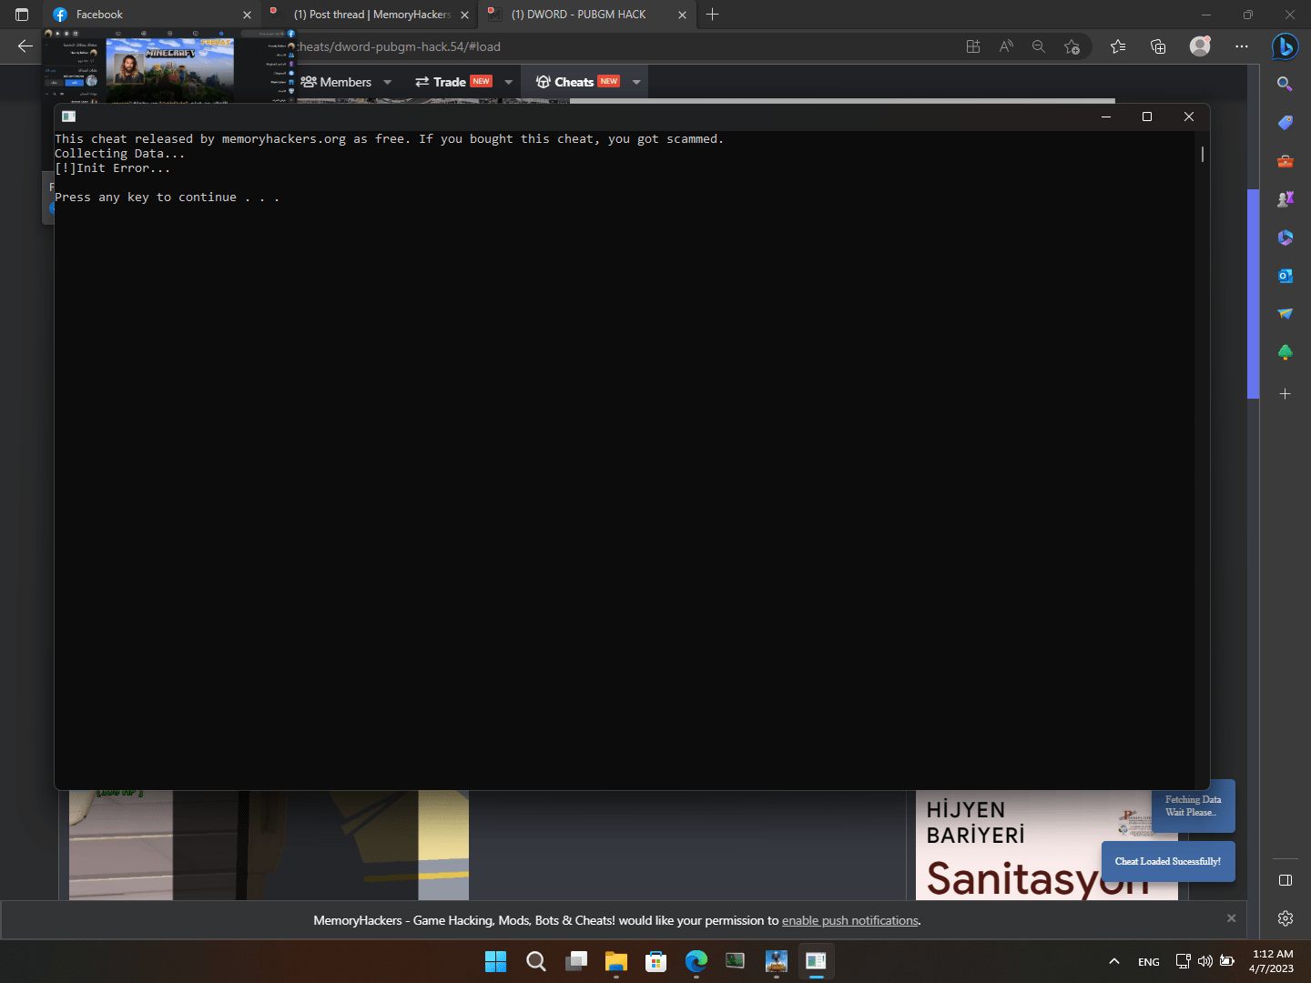The width and height of the screenshot is (1311, 983).
Task: Open File Explorer from the taskbar
Action: click(616, 961)
